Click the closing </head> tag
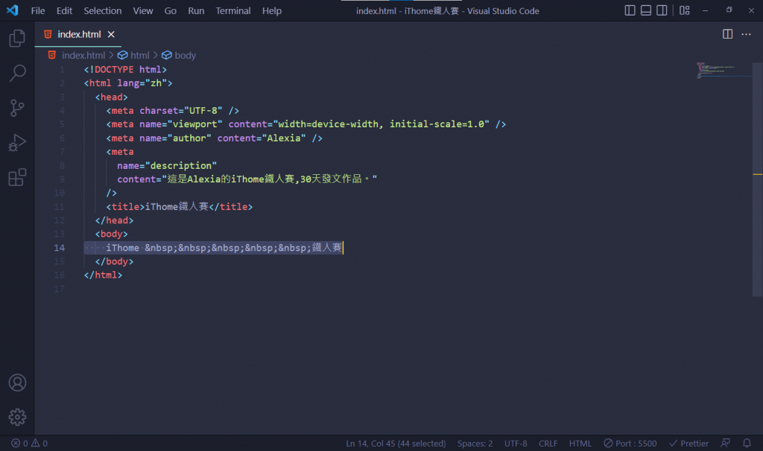 114,220
